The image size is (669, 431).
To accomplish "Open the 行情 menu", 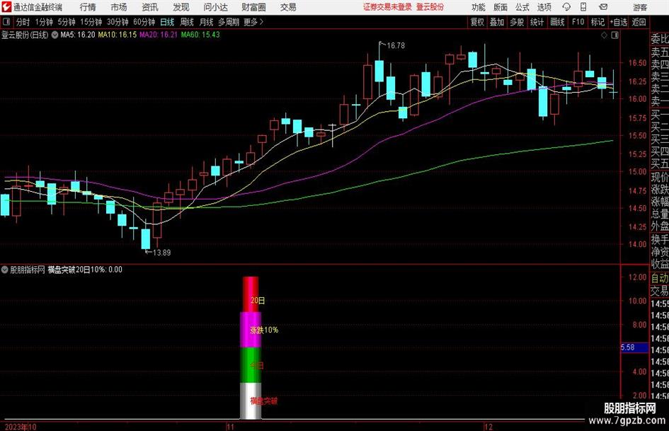I will point(88,7).
